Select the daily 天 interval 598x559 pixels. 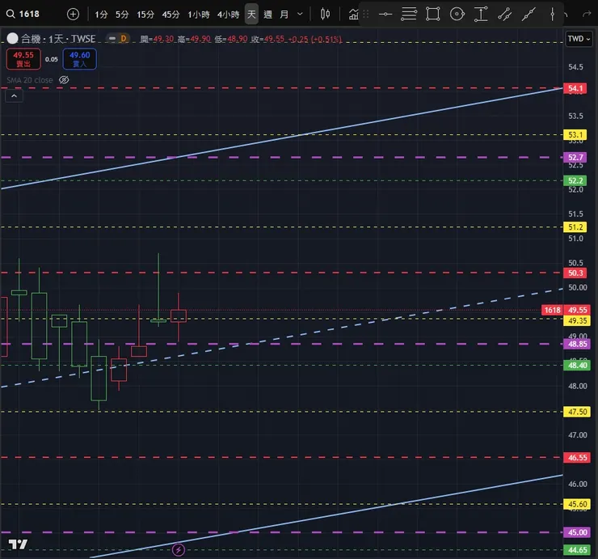pyautogui.click(x=251, y=15)
